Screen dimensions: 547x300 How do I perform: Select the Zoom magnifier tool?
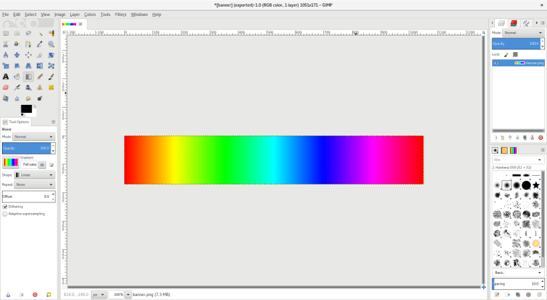[51, 44]
